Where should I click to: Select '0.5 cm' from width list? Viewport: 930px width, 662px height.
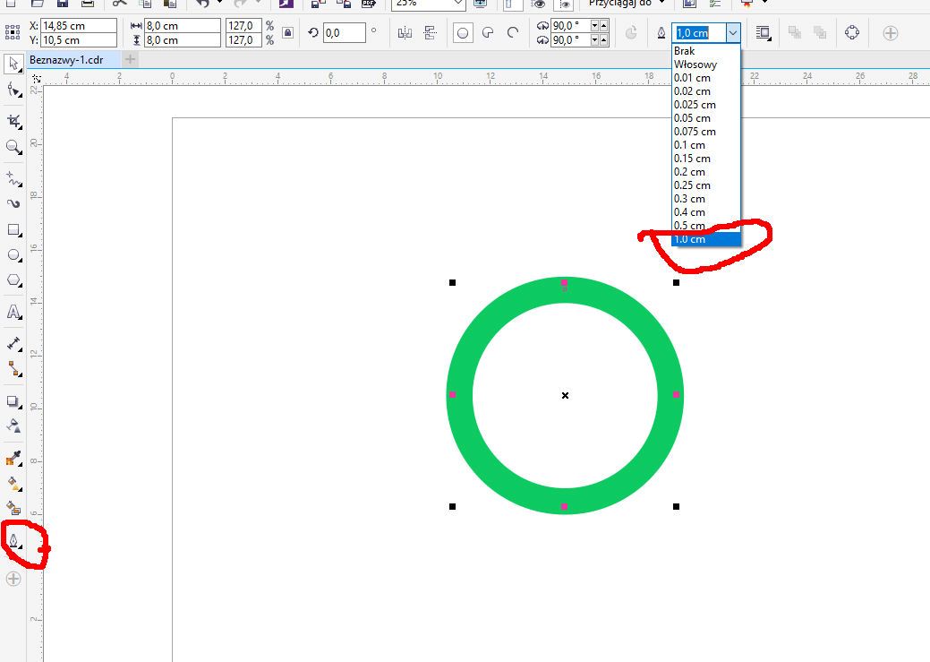(690, 226)
